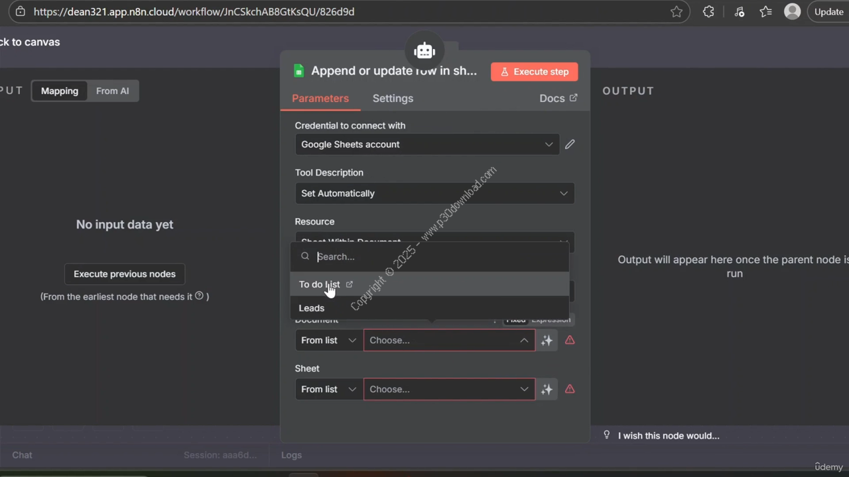Bookmark this page with the star icon
This screenshot has width=849, height=477.
coord(676,12)
